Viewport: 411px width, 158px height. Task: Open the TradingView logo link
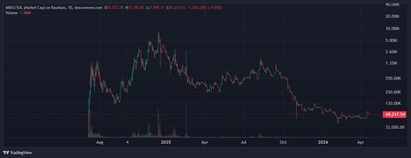click(17, 153)
